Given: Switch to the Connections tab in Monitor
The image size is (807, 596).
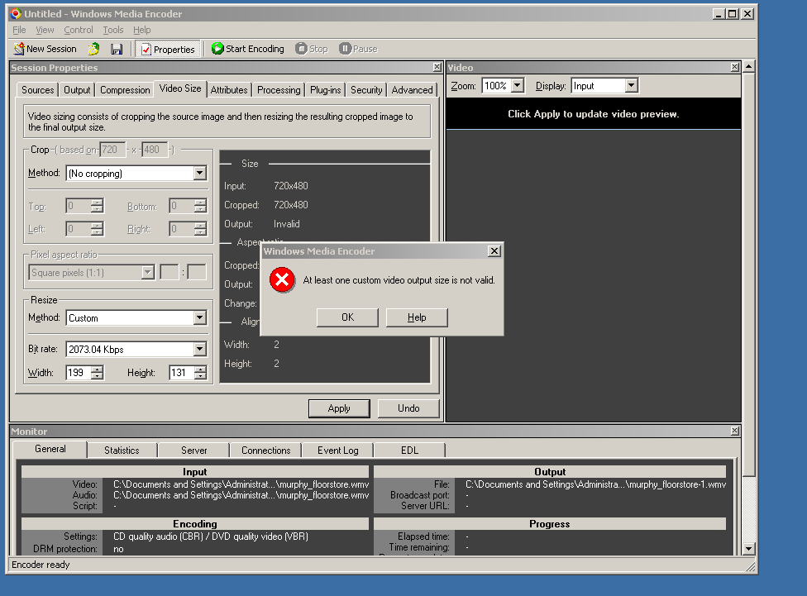Looking at the screenshot, I should pyautogui.click(x=266, y=451).
